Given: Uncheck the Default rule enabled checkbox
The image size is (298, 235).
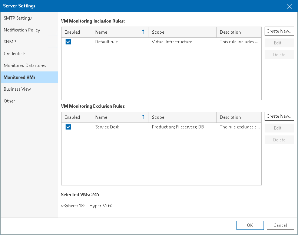Looking at the screenshot, I should pos(68,42).
